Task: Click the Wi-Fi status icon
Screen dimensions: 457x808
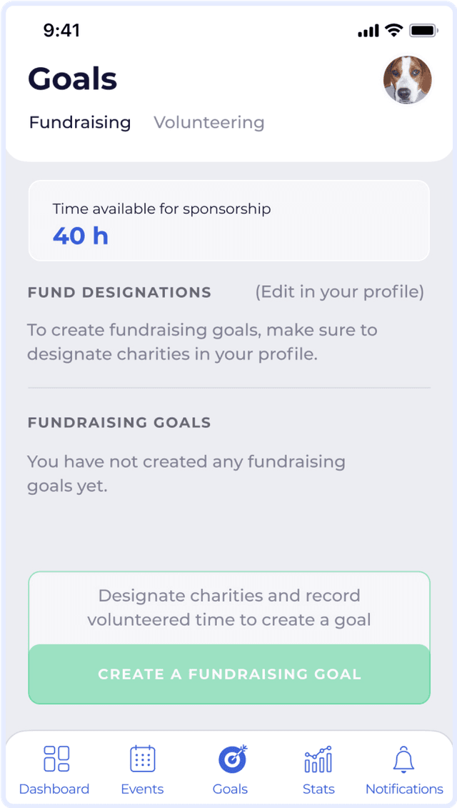Action: (x=393, y=31)
